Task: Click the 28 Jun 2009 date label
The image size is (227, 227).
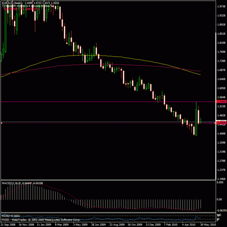Action: (98, 224)
